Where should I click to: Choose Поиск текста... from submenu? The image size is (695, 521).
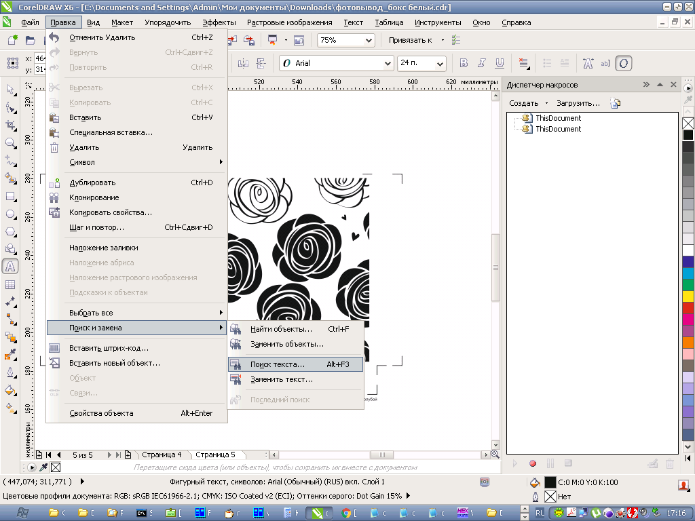point(295,364)
